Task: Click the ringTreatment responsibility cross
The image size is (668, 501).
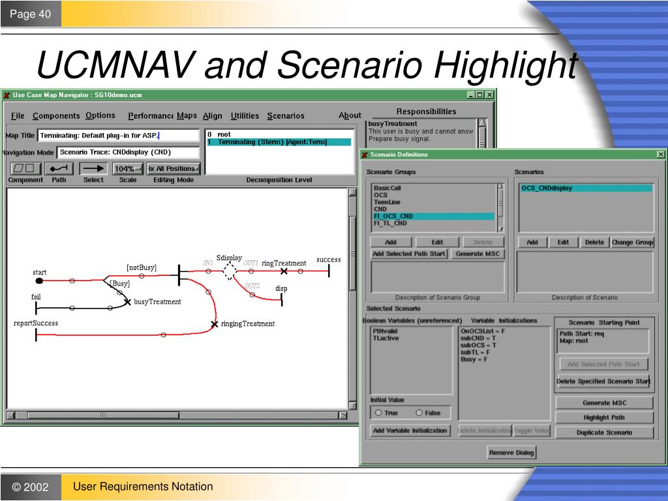Action: [x=284, y=271]
